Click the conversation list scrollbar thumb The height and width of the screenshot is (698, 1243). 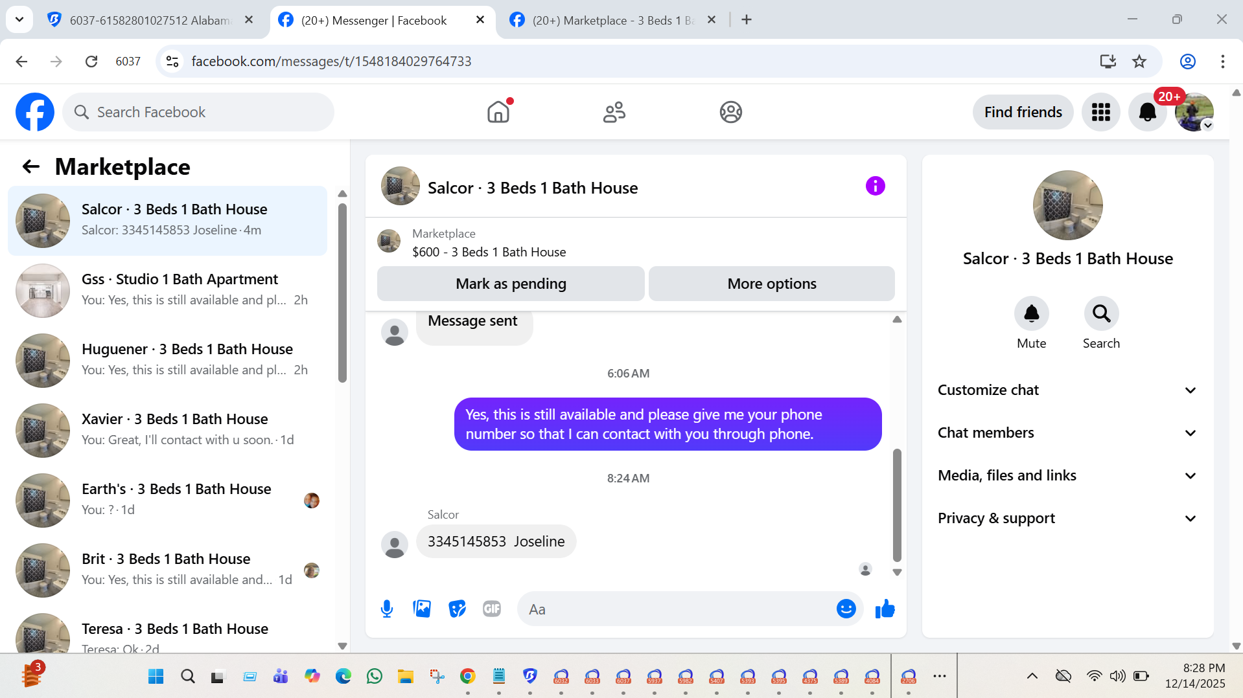coord(342,293)
